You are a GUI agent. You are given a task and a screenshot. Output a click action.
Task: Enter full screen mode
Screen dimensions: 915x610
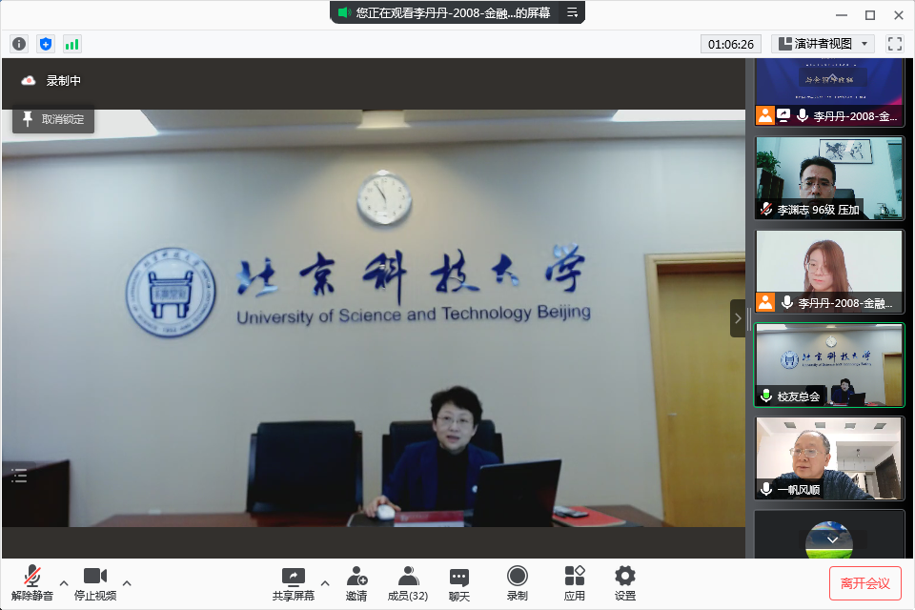click(895, 44)
